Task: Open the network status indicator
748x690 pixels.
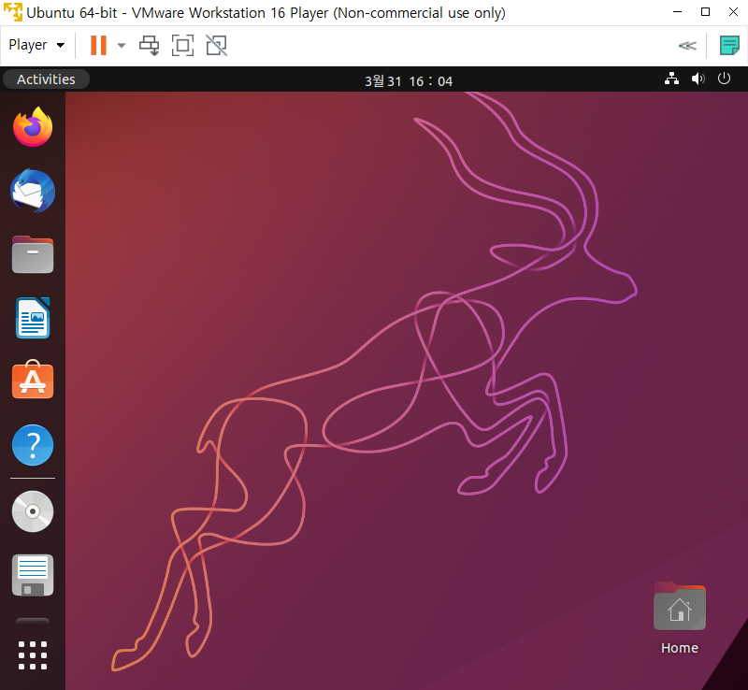Action: 671,79
